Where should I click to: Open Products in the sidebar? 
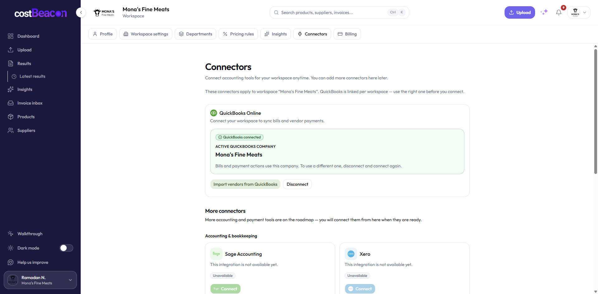click(40, 117)
